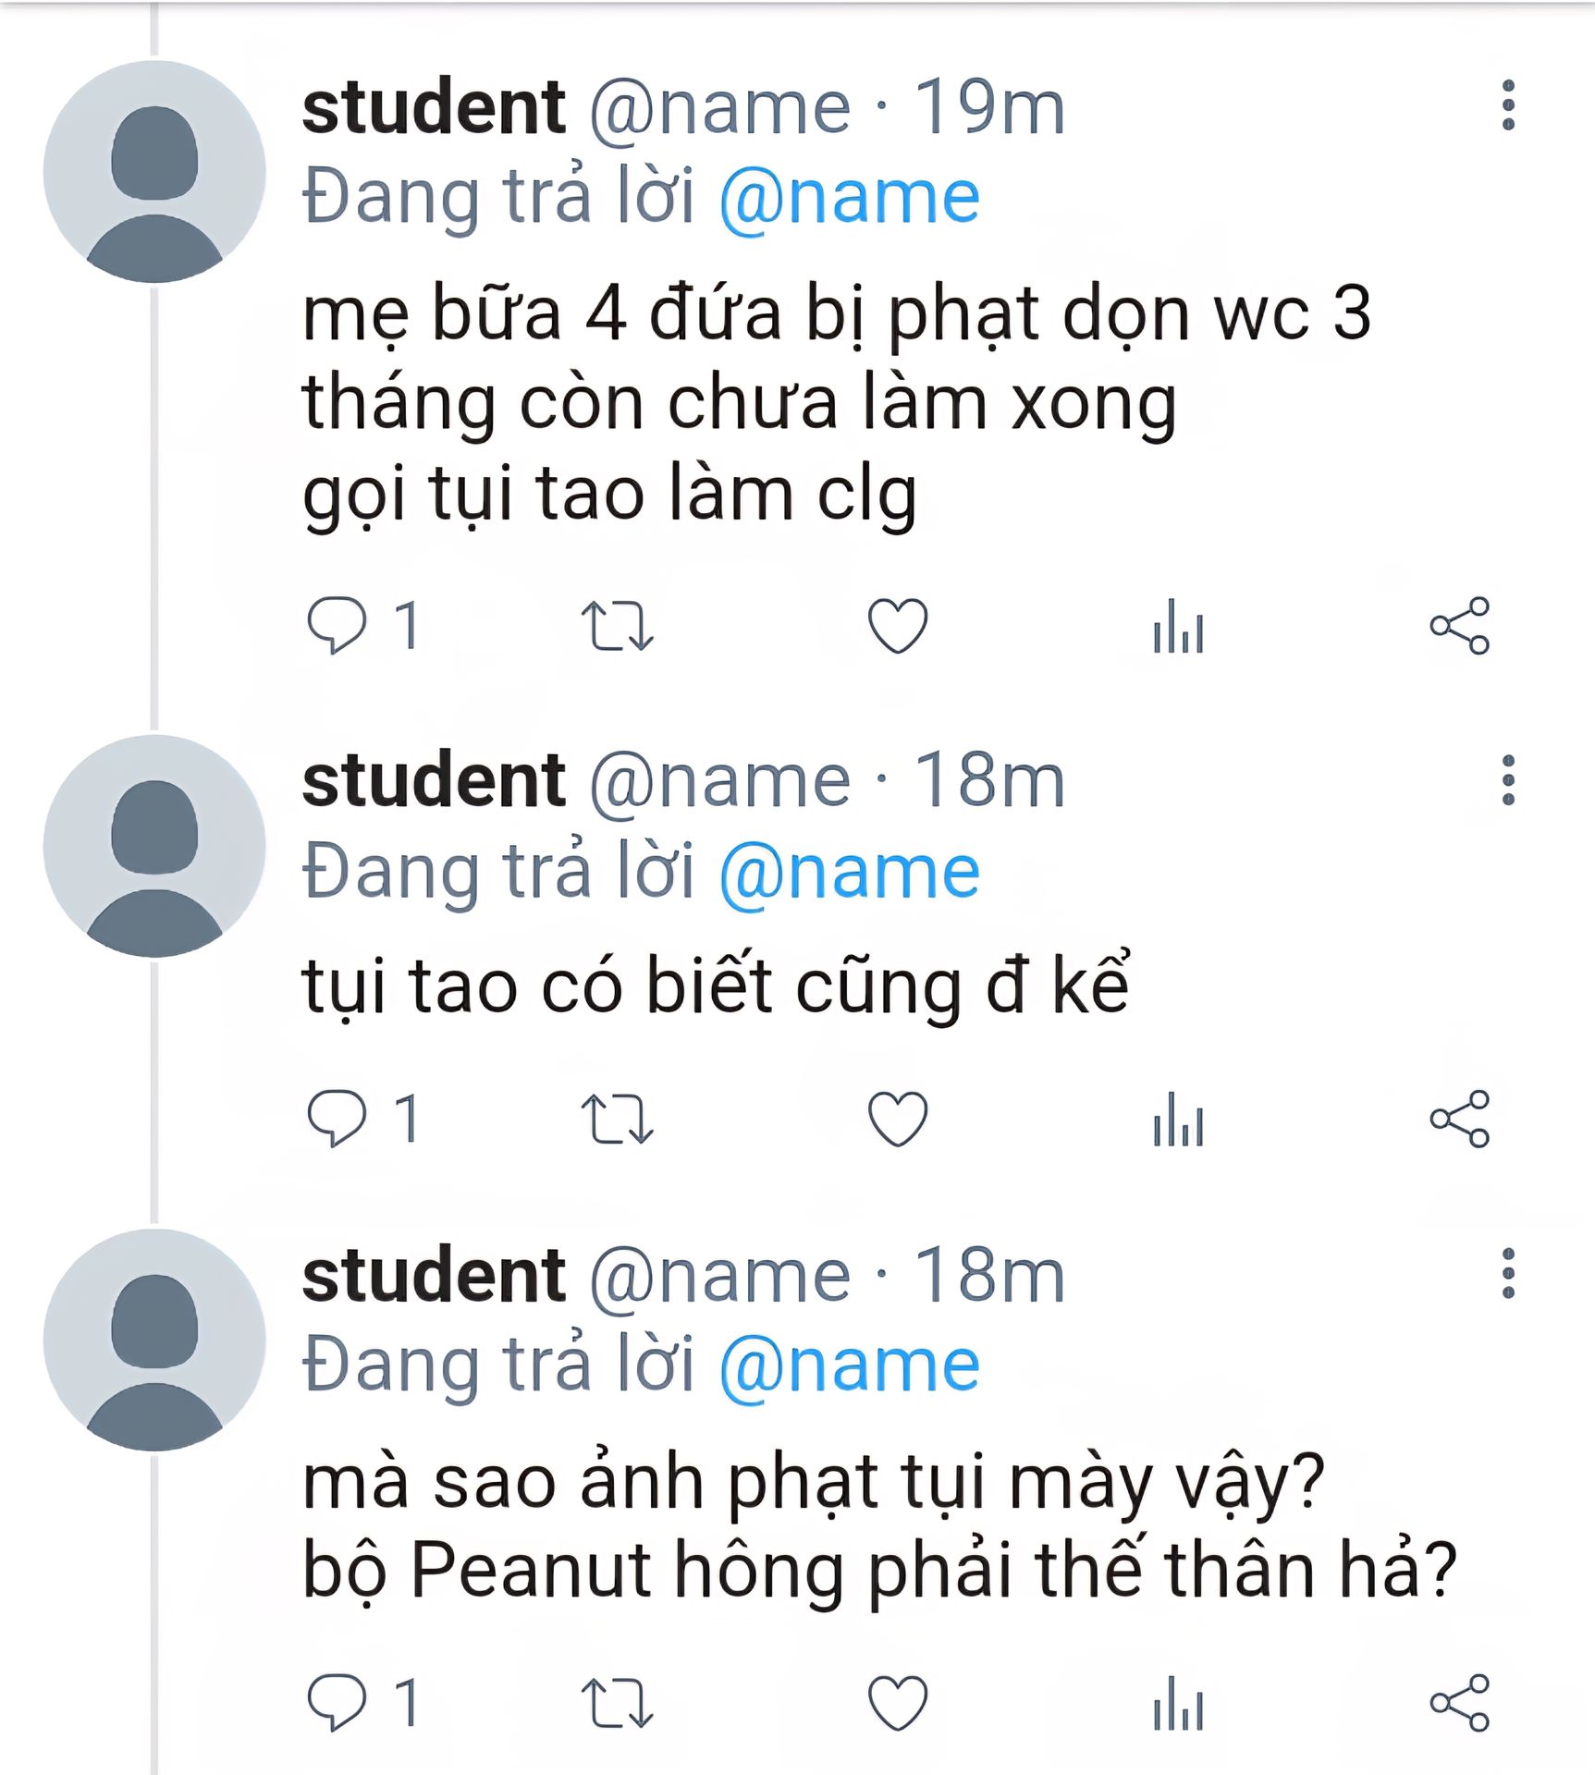The image size is (1595, 1775).
Task: Share the 'tụi tao có biết' tweet
Action: click(x=1459, y=1119)
